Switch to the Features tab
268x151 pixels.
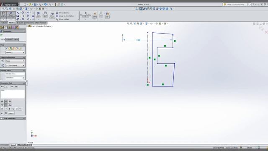(4, 23)
